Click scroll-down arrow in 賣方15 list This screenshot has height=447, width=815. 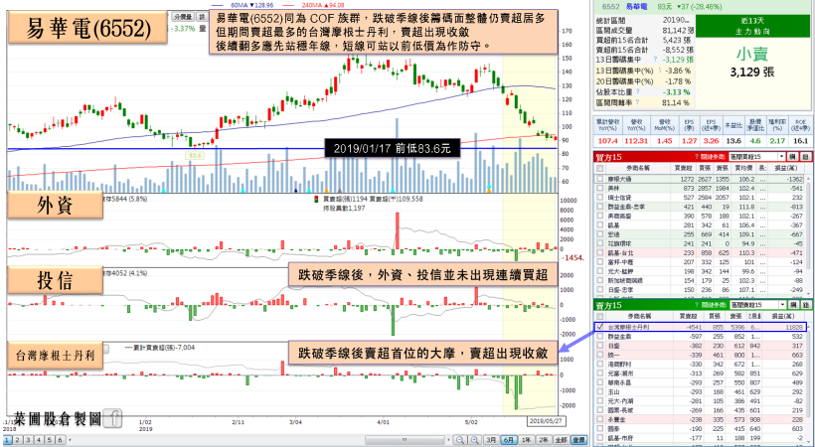[808, 442]
